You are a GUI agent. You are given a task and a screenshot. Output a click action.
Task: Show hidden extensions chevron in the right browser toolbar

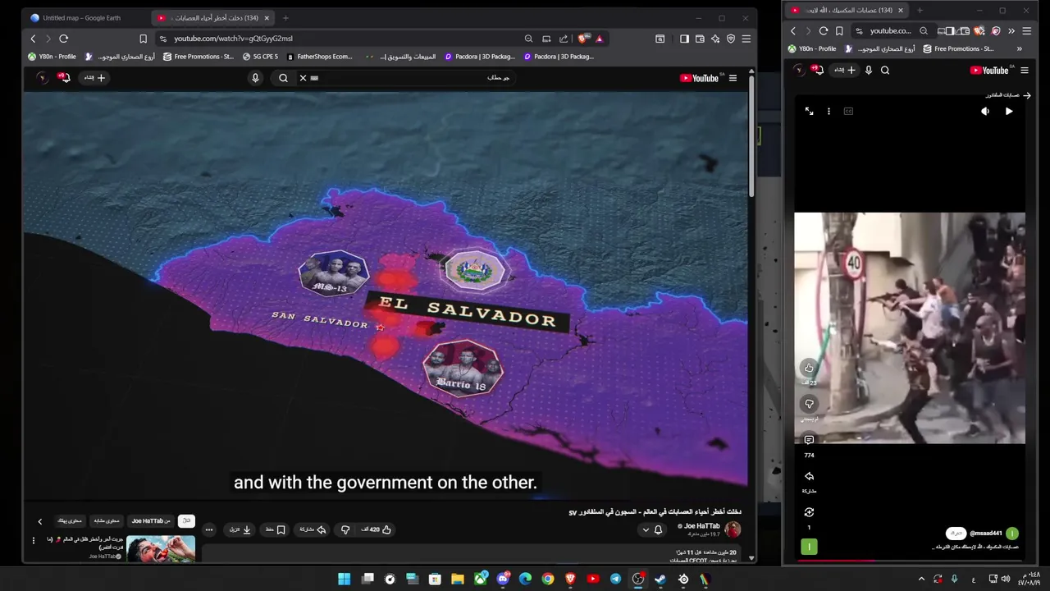point(1011,31)
